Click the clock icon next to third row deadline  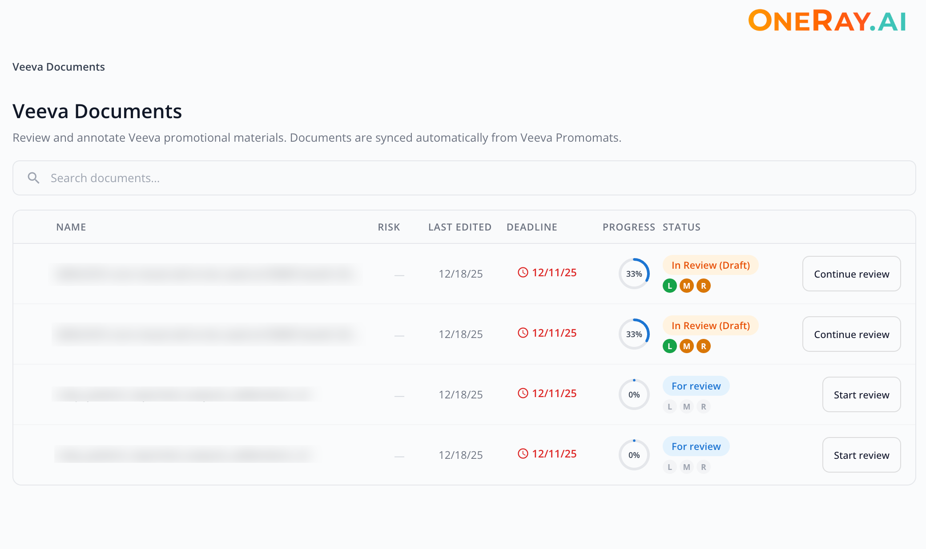[x=523, y=393]
